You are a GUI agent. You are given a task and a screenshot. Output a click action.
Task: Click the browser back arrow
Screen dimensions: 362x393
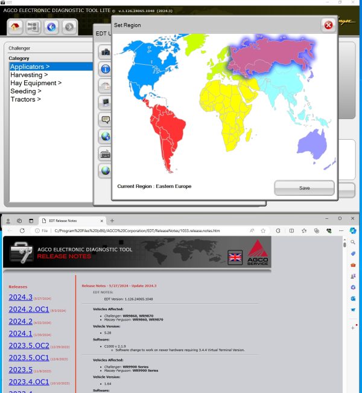tap(10, 230)
